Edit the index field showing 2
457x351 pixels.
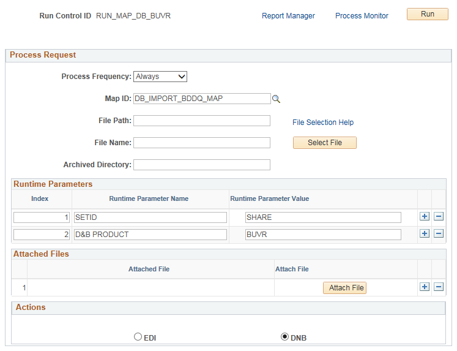(42, 235)
